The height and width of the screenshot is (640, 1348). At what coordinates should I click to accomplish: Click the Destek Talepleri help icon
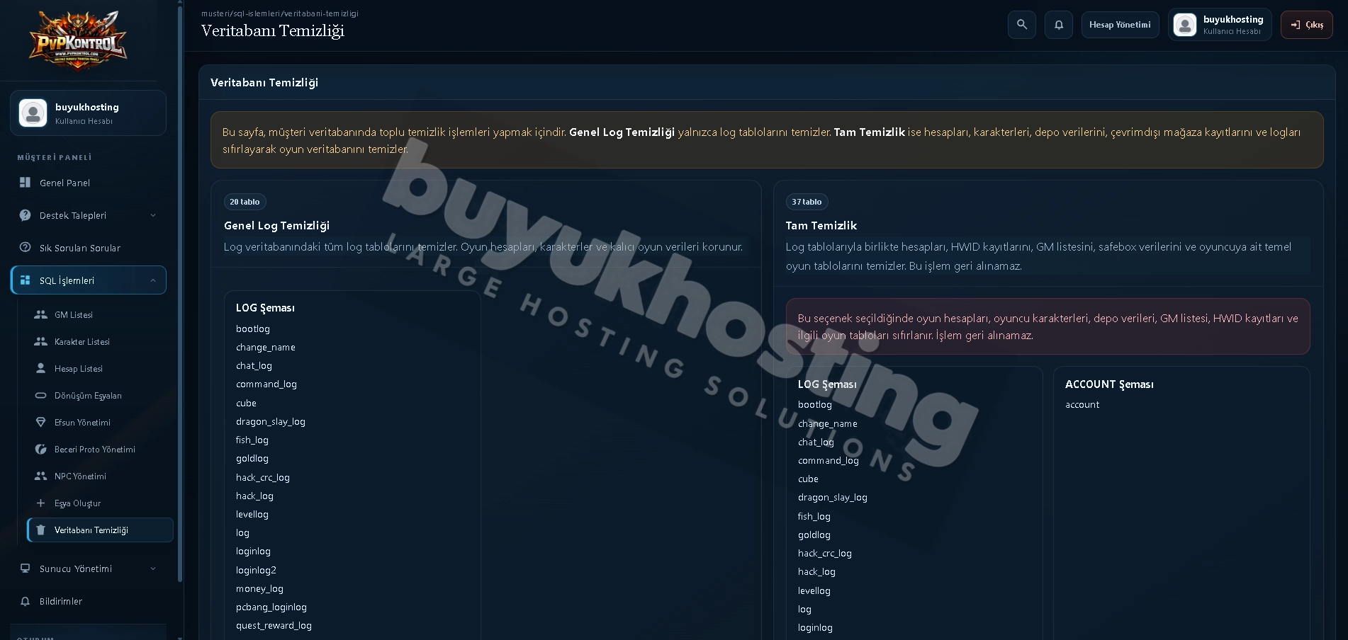click(26, 215)
